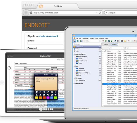Choose the star annotation icon

tap(56, 95)
